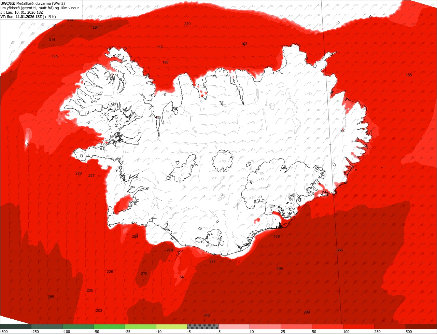
Task: Select the flux value 345 near the bottom
Action: coord(207,315)
